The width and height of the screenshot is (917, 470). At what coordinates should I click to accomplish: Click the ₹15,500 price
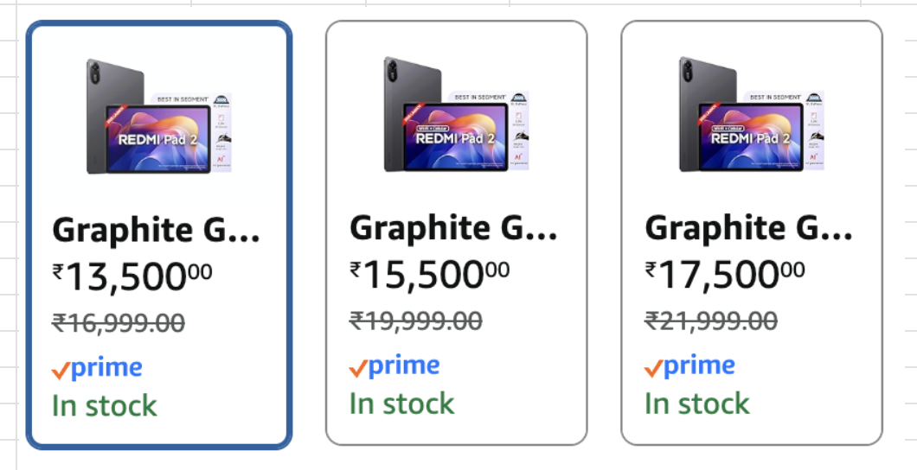(430, 275)
